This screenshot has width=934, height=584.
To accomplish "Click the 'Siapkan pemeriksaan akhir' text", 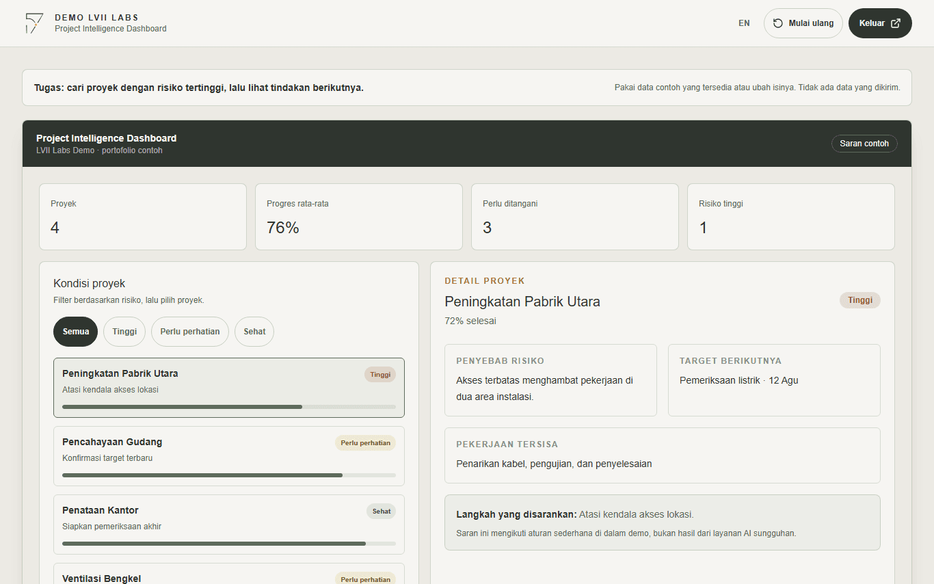I will (x=111, y=527).
